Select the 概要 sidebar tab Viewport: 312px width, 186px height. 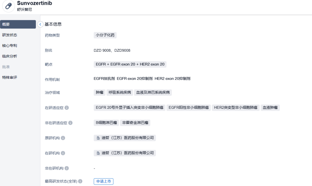coord(18,24)
